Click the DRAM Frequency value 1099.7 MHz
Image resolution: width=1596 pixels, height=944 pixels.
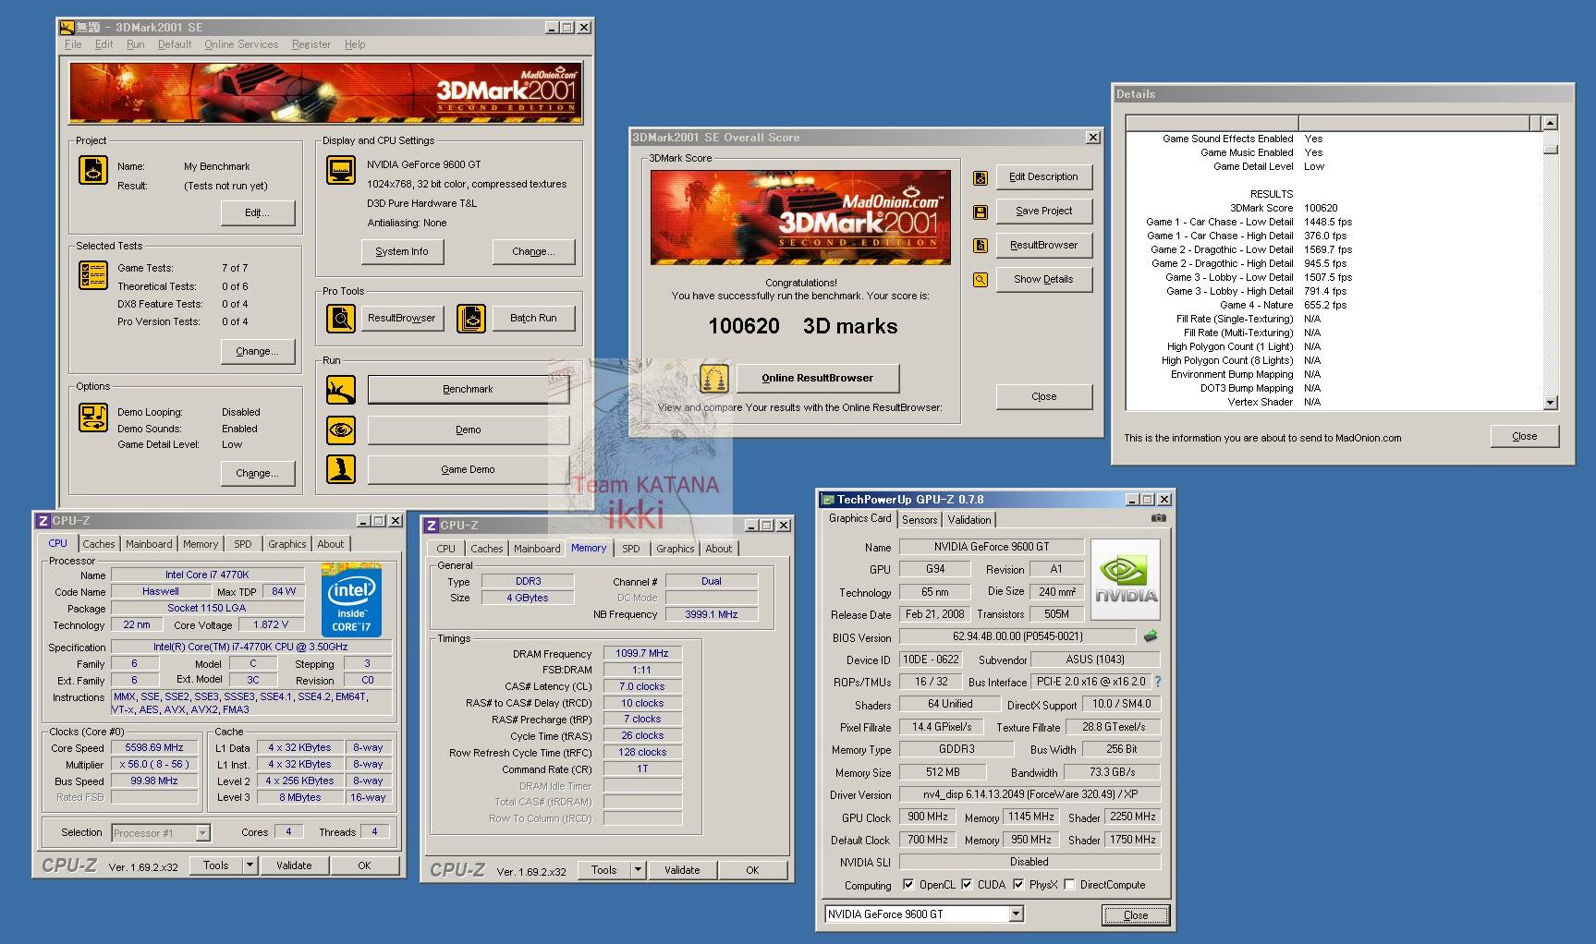tap(642, 653)
